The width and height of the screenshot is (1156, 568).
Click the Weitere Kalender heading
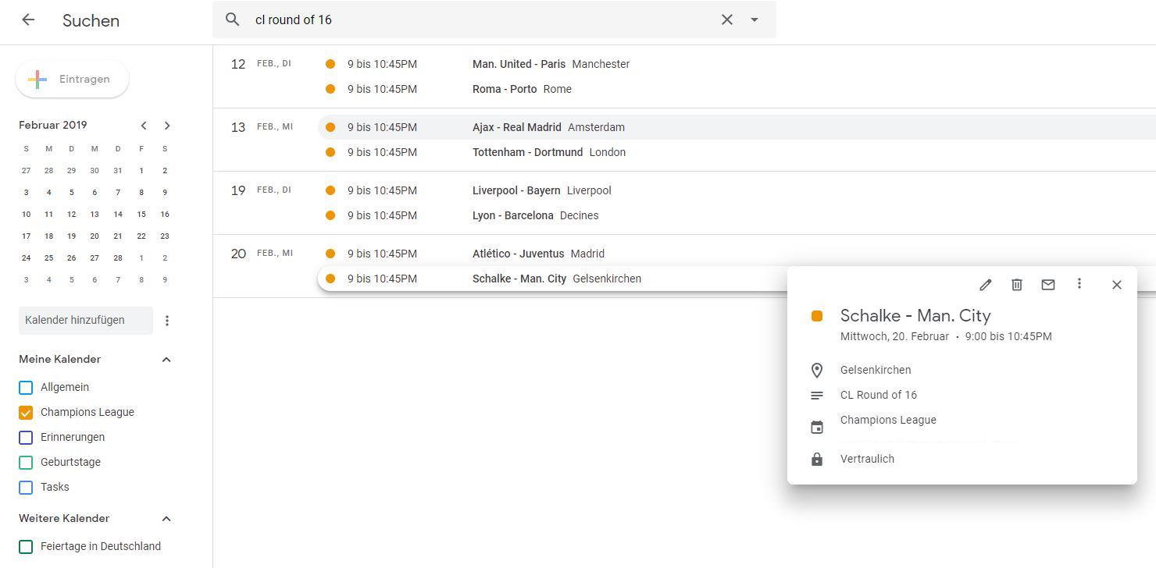coord(64,519)
